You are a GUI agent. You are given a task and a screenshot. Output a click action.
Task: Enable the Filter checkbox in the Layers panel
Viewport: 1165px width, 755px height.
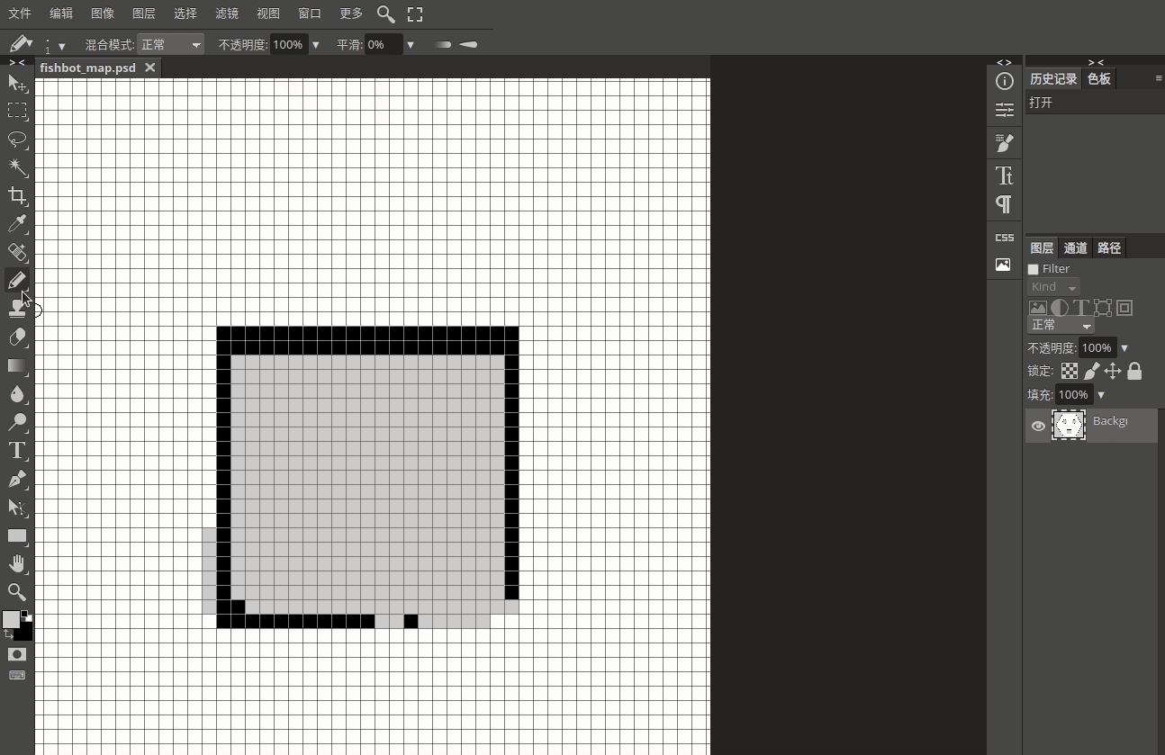pos(1033,268)
